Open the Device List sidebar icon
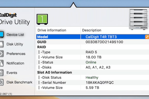149x99 pixels. (2, 35)
